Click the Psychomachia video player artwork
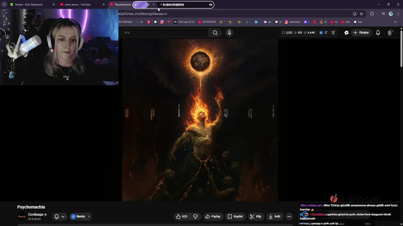This screenshot has height=226, width=403. click(x=200, y=120)
